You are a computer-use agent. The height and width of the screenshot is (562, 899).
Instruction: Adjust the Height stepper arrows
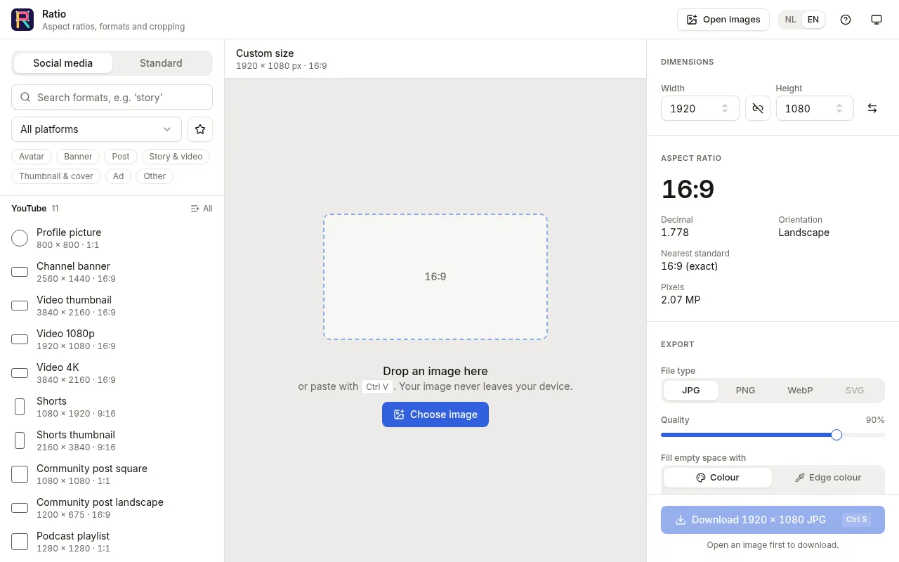click(839, 108)
